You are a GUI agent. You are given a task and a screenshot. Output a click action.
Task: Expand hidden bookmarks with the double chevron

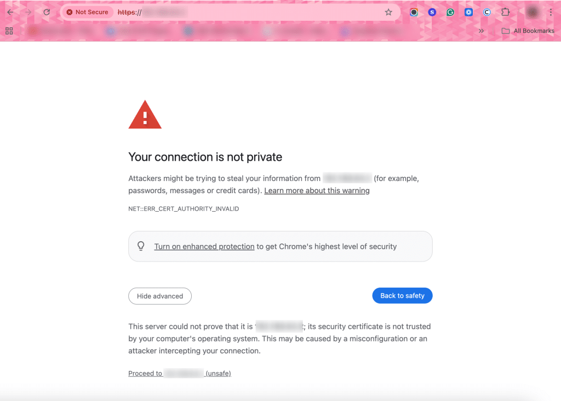coord(482,31)
